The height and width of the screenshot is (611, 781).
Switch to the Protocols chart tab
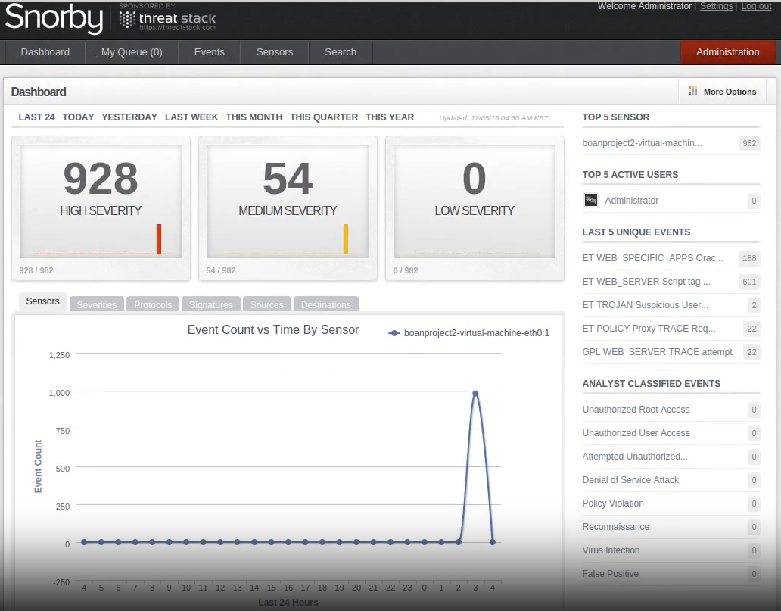point(153,304)
